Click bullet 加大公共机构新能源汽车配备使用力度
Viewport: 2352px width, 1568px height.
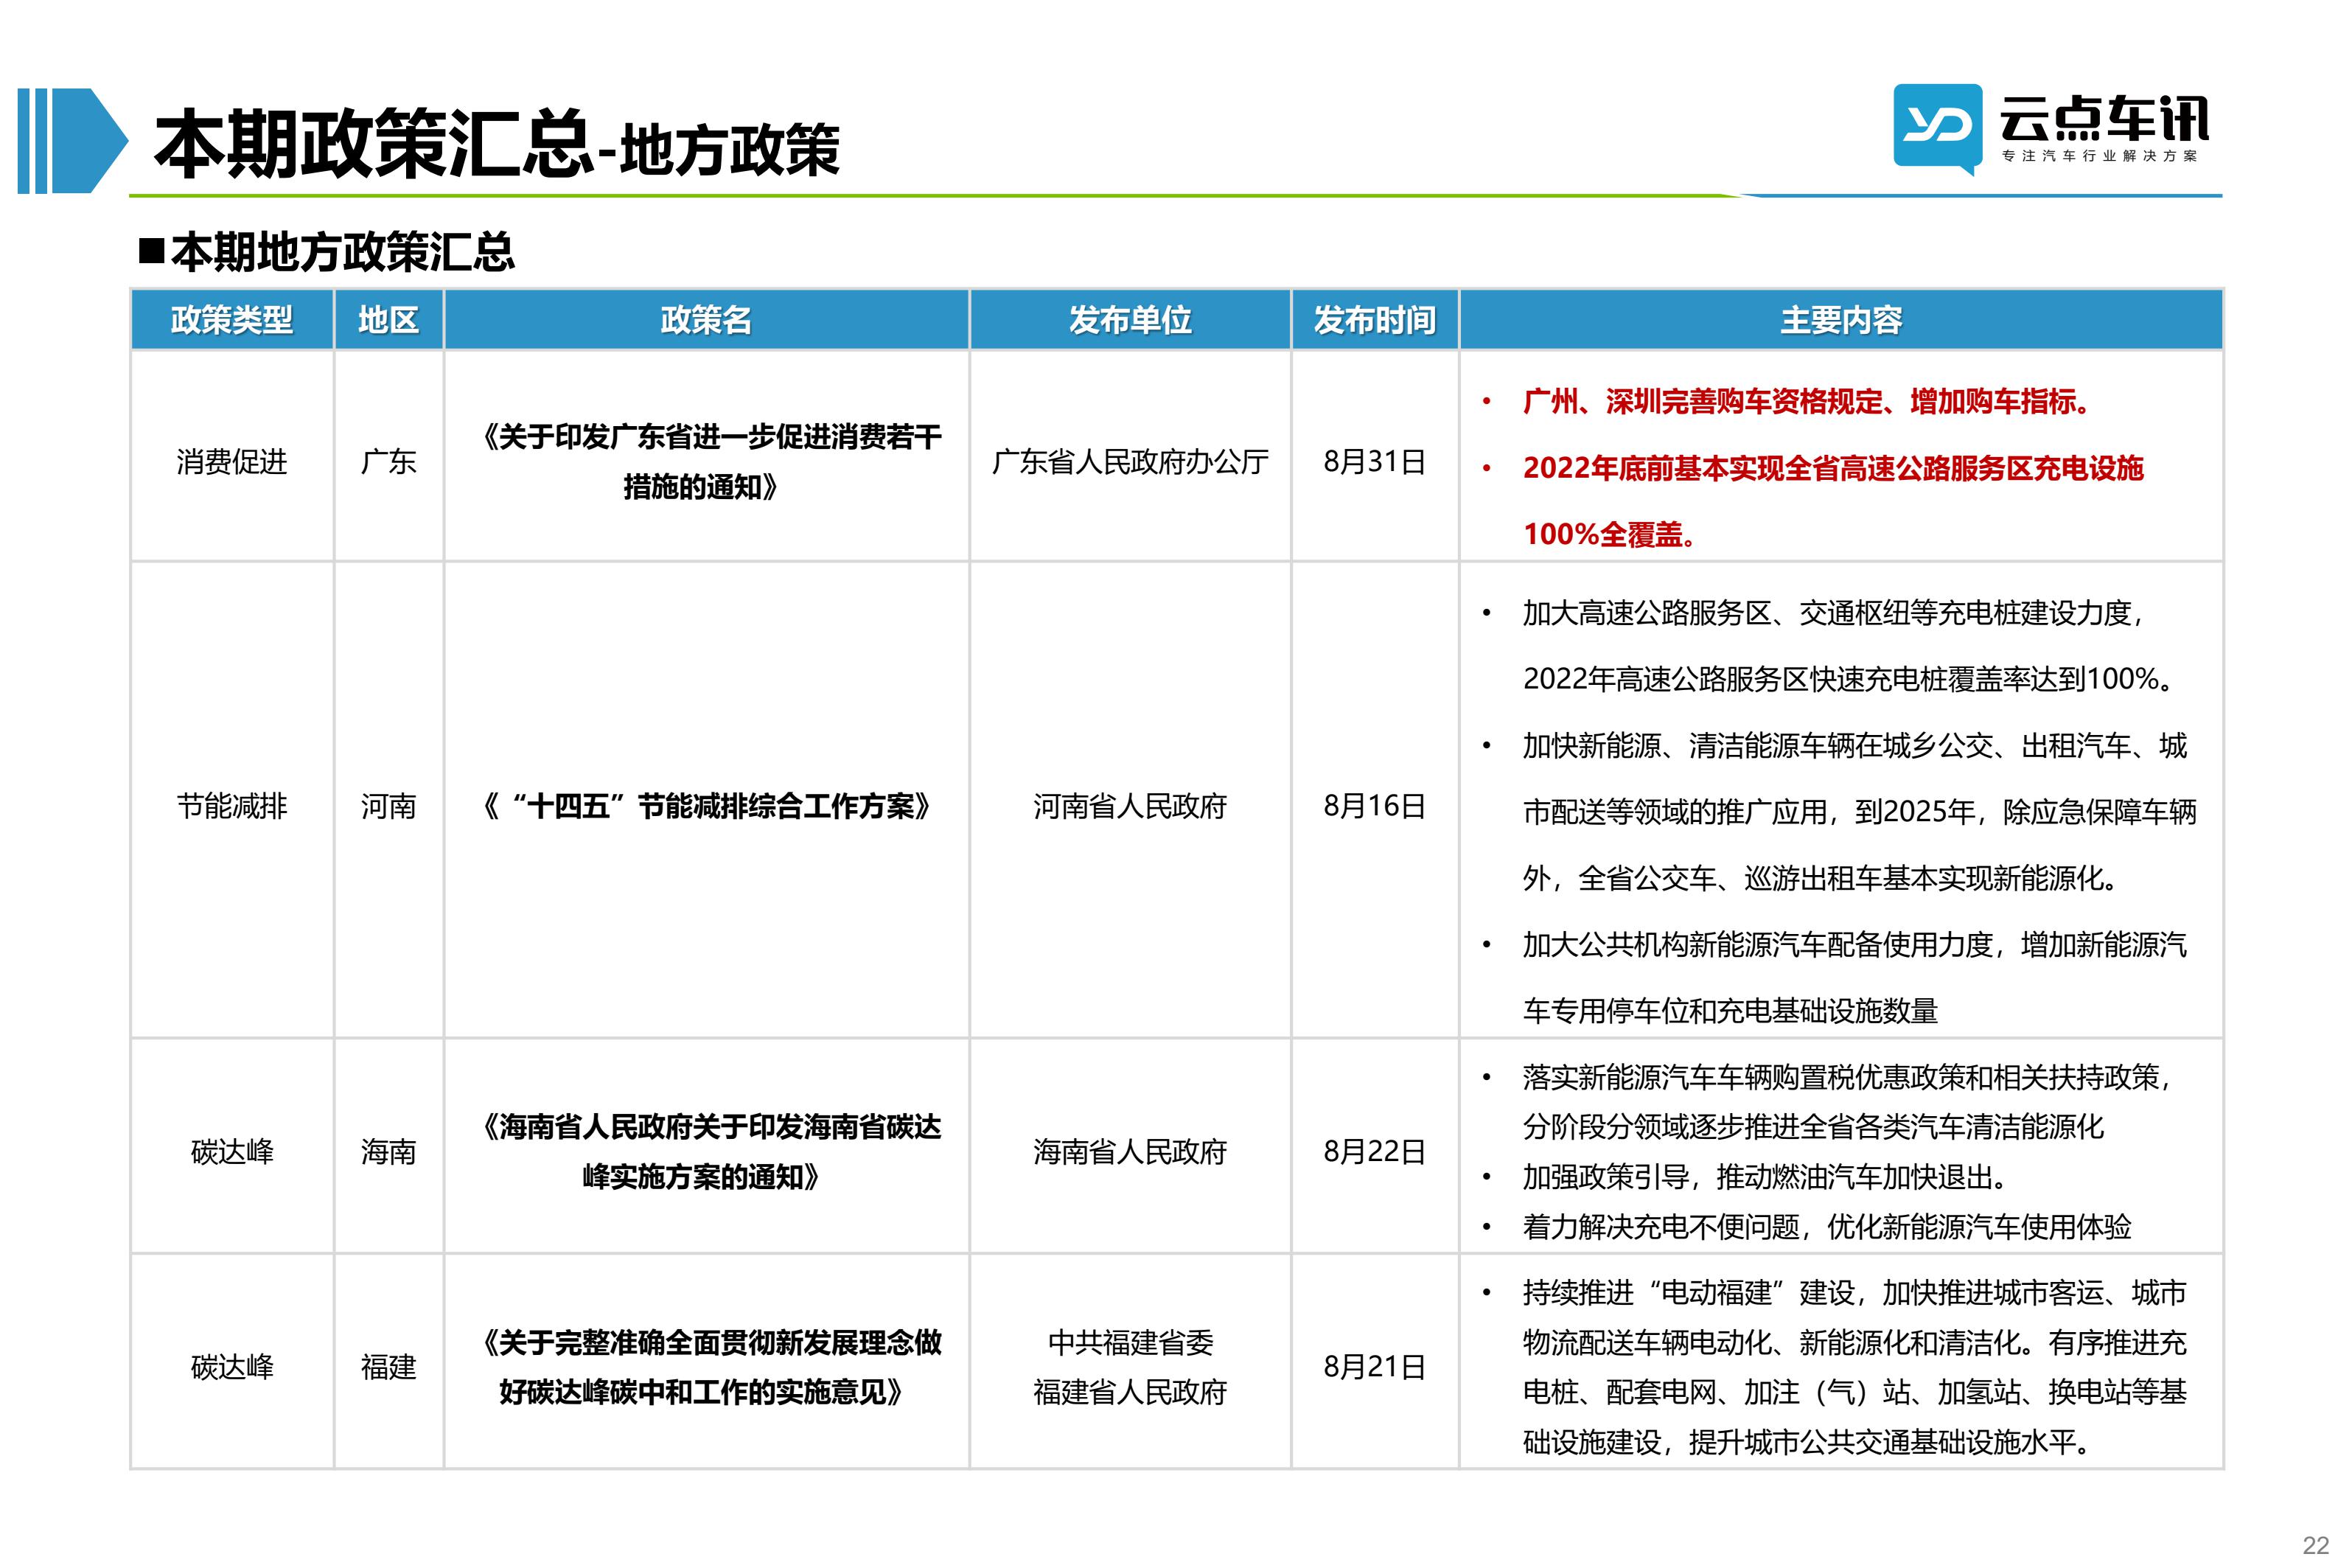[1855, 977]
